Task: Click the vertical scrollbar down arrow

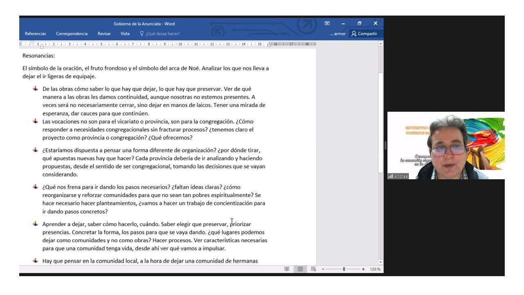Action: click(x=381, y=262)
